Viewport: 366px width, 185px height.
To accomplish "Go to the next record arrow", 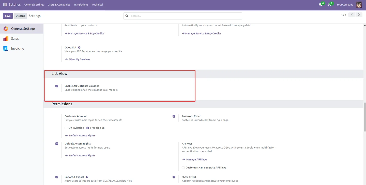I will [359, 15].
